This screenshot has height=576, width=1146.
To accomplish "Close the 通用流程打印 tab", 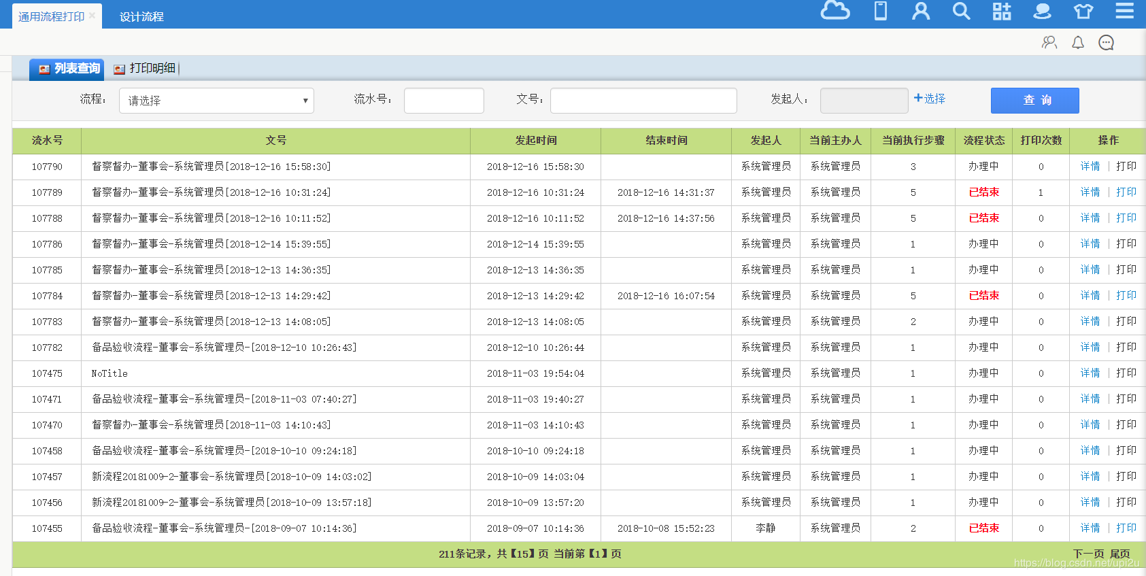I will tap(92, 15).
